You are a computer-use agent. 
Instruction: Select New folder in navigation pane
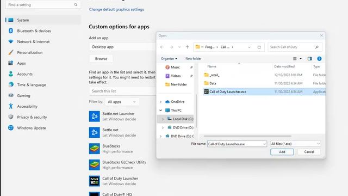point(176,84)
